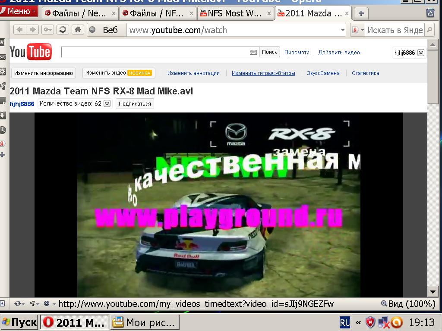Expand the Количество видео: 62 list
Screen dimensions: 442x331
pos(107,103)
